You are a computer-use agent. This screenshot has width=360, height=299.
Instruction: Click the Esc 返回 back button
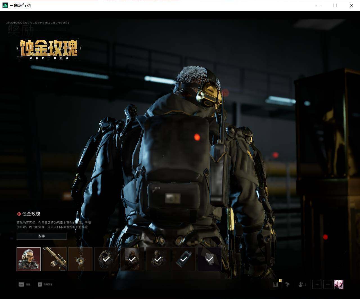tap(24, 284)
